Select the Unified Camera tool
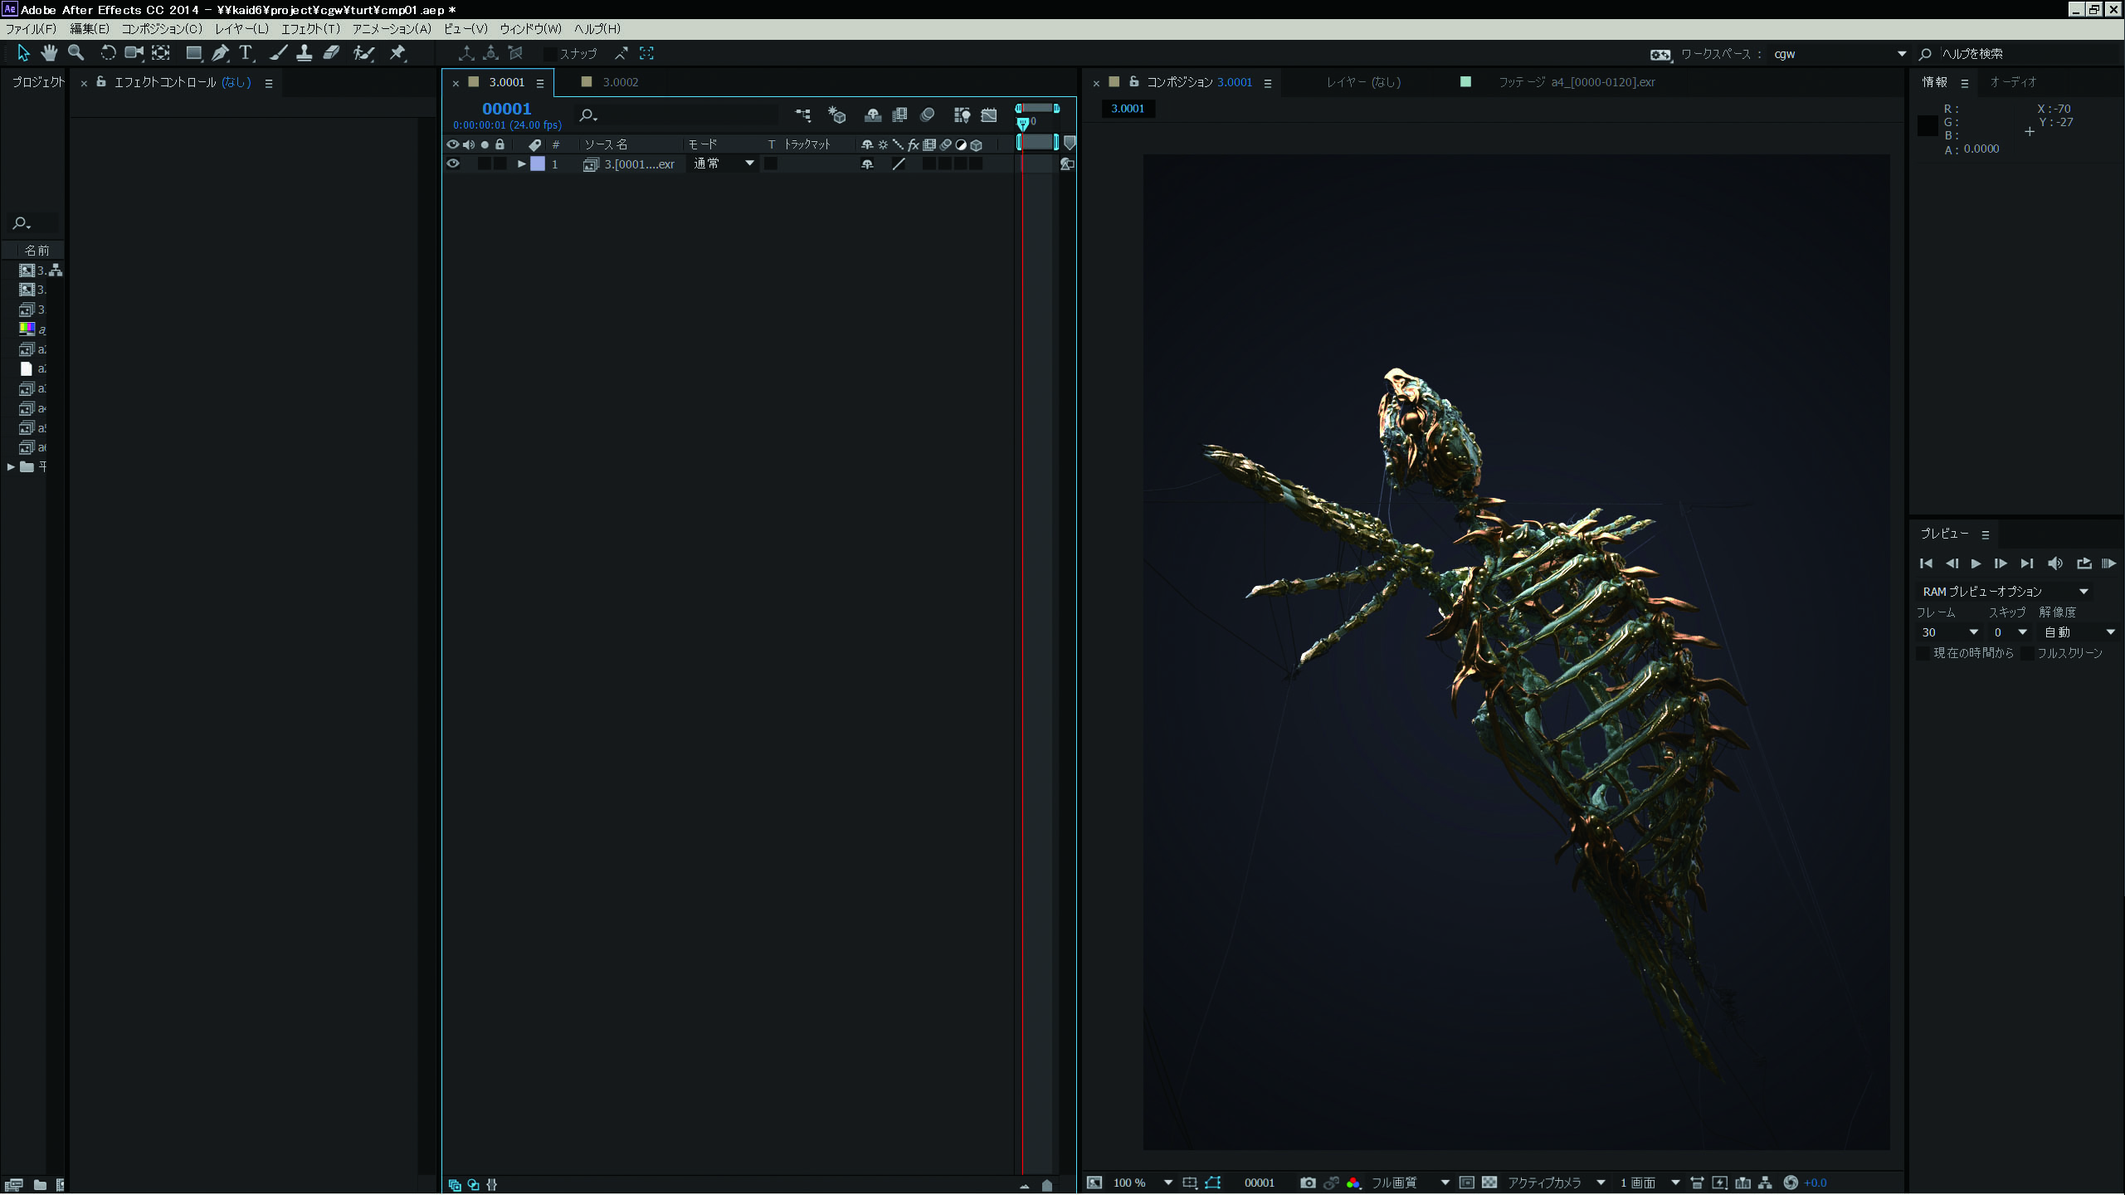Screen dimensions: 2125x1195 134,53
